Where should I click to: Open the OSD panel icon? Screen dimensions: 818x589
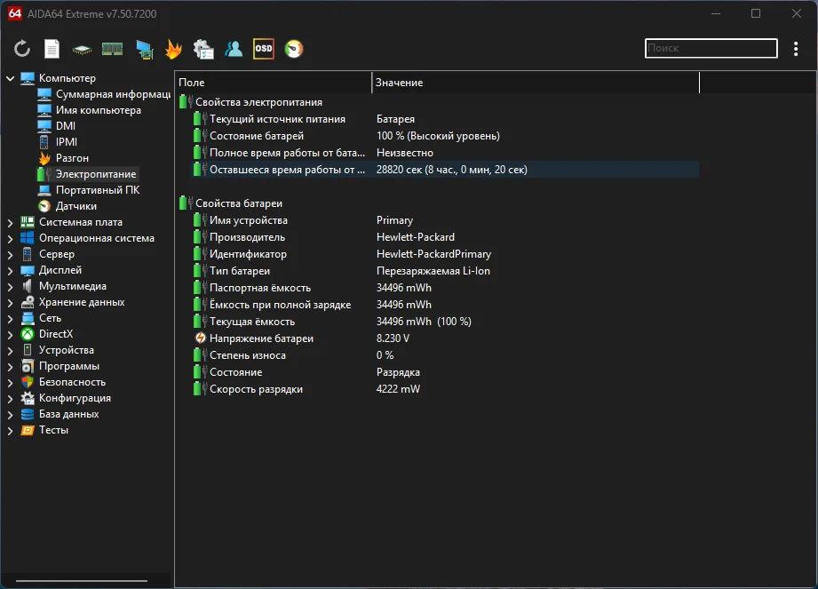click(264, 49)
